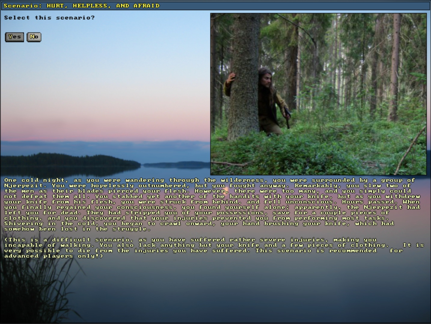Image resolution: width=431 pixels, height=324 pixels.
Task: Click the 'advanced players only!)' text
Action: pos(53,256)
